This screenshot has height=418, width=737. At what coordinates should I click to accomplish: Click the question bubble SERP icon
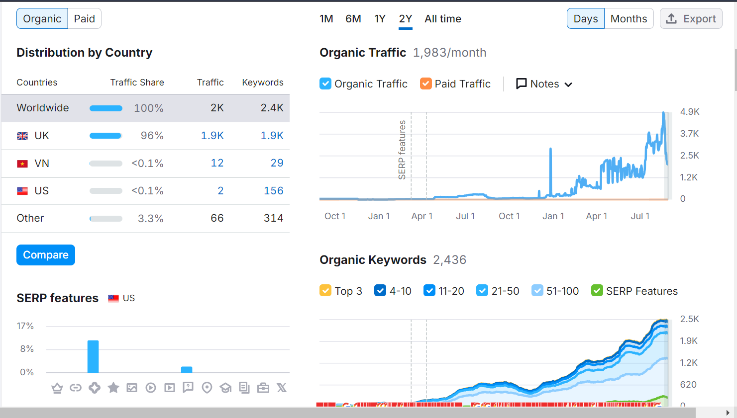point(188,388)
